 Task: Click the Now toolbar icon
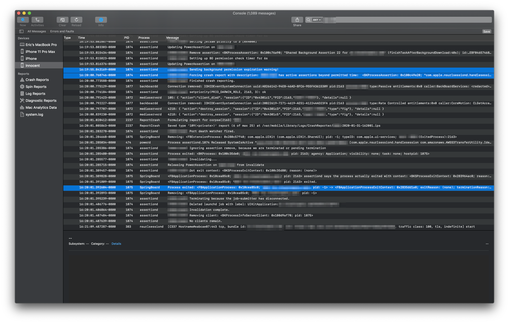click(23, 20)
